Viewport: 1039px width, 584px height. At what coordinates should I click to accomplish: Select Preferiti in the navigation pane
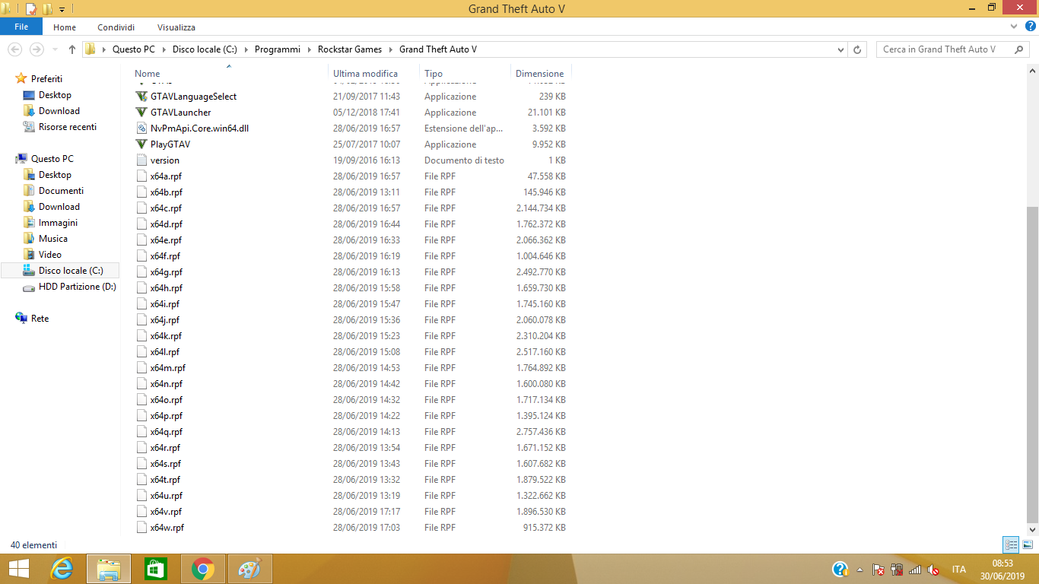pyautogui.click(x=46, y=79)
